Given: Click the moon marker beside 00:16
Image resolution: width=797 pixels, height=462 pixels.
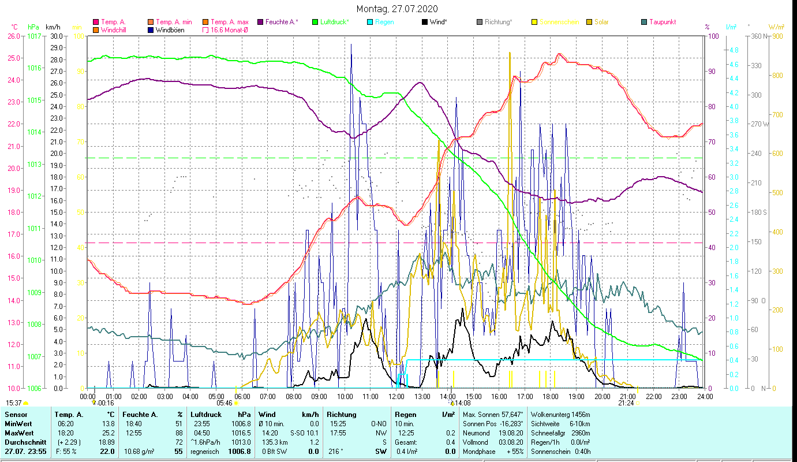Looking at the screenshot, I should coord(94,403).
